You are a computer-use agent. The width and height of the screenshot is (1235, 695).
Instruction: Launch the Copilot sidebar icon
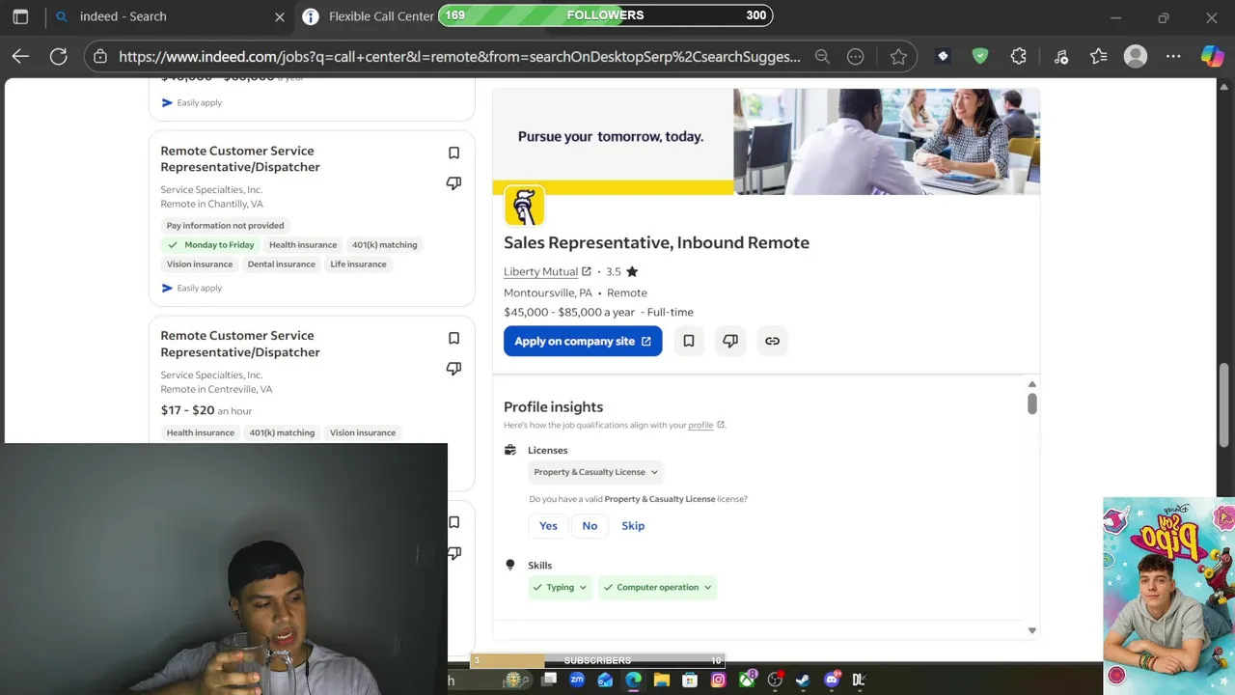[1212, 57]
